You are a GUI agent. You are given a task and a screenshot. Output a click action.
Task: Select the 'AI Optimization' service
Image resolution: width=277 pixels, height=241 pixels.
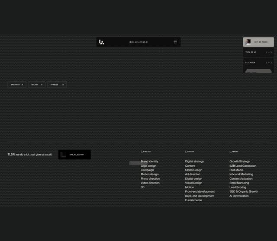[239, 196]
